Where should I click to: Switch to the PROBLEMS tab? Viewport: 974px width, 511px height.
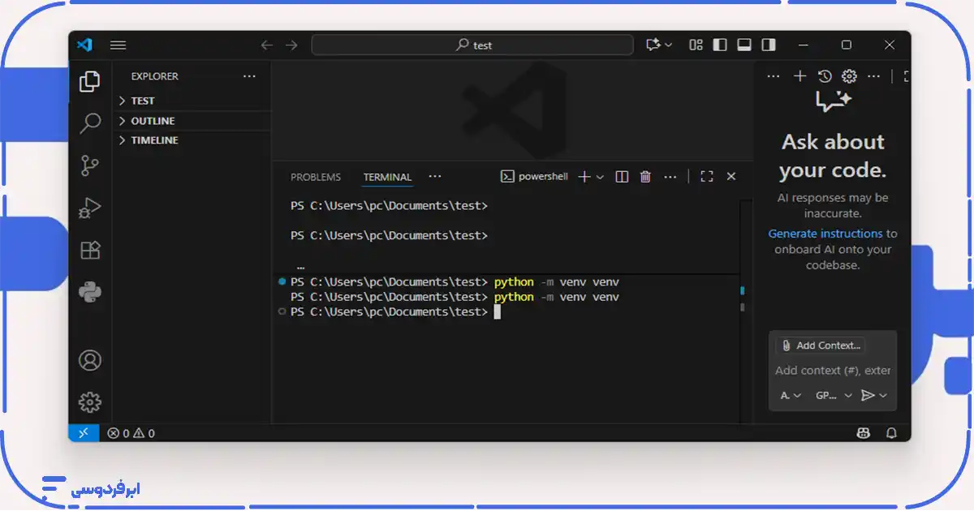tap(316, 177)
